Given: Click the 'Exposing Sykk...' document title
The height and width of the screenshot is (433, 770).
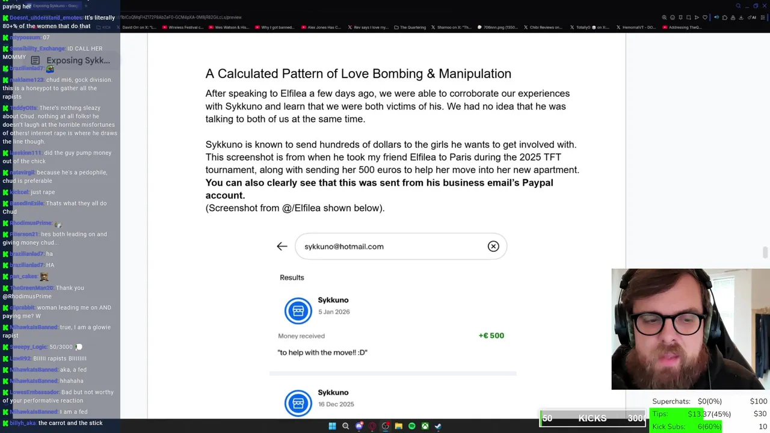Looking at the screenshot, I should pyautogui.click(x=78, y=60).
